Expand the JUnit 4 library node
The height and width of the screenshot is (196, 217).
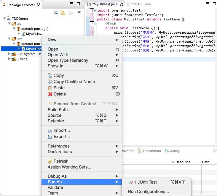pos(9,59)
